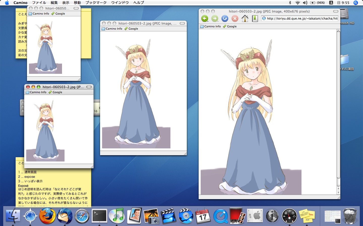The height and width of the screenshot is (226, 363).
Task: Toggle the toolbar pill button in the smallest Camino window
Action: pyautogui.click(x=76, y=8)
